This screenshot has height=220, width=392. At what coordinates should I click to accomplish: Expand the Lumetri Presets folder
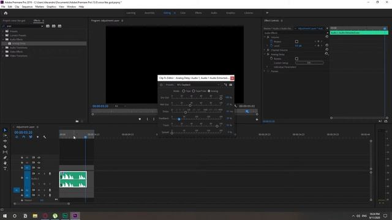point(3,35)
